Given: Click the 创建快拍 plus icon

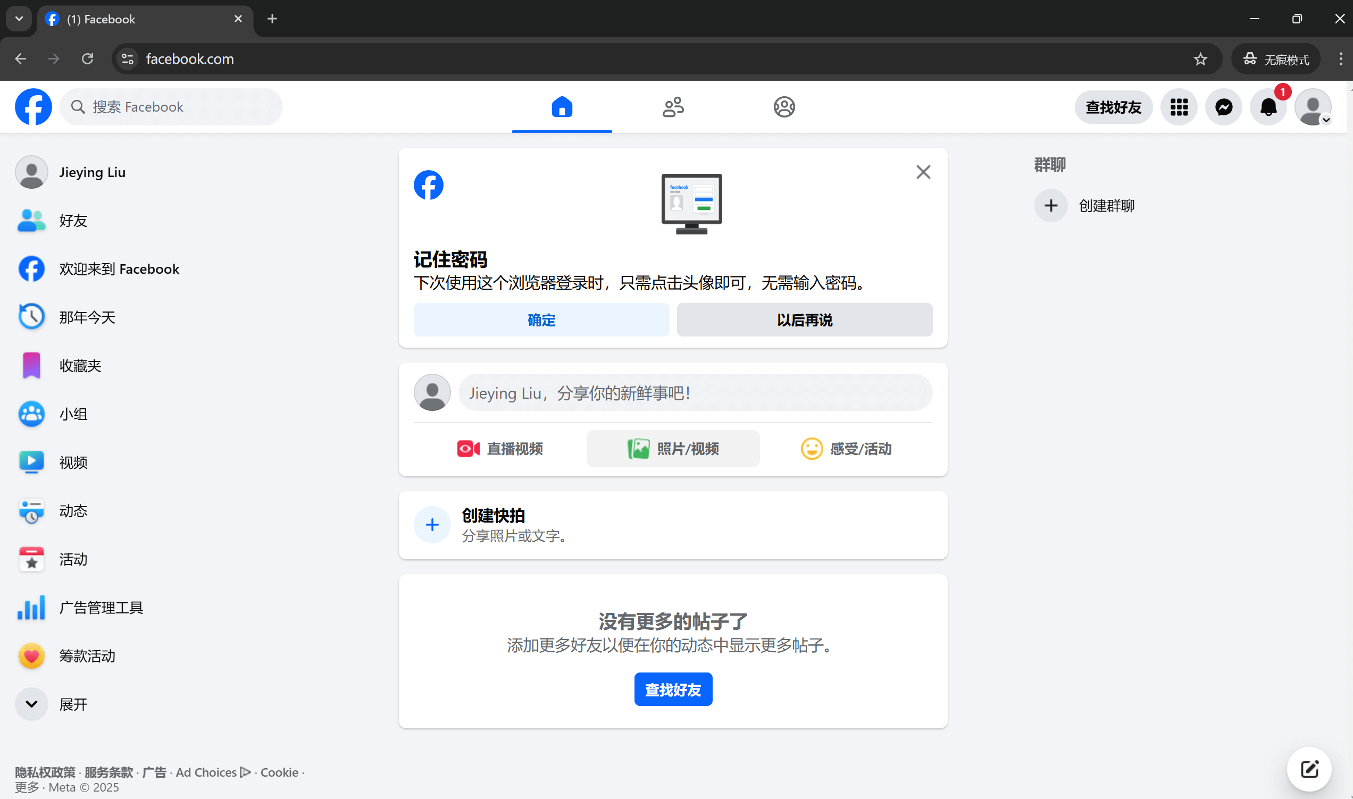Looking at the screenshot, I should (x=432, y=524).
